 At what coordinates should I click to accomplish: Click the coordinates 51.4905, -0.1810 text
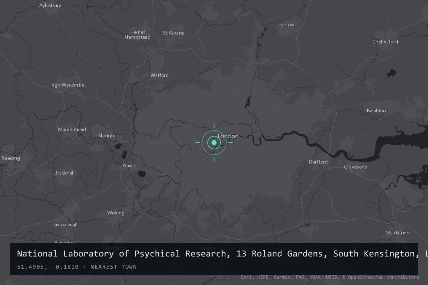(48, 267)
